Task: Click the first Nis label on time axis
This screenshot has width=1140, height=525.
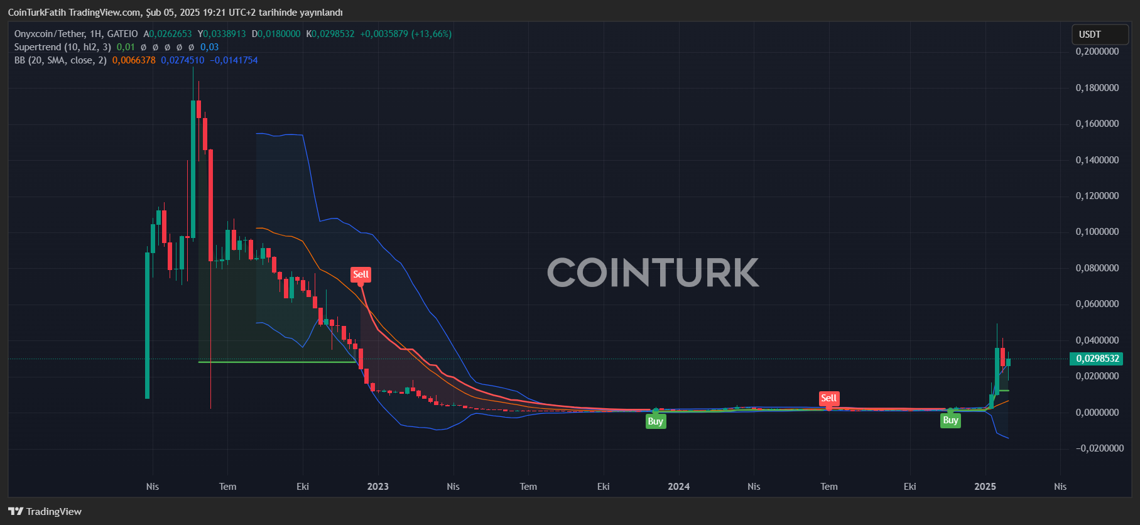Action: pos(152,487)
